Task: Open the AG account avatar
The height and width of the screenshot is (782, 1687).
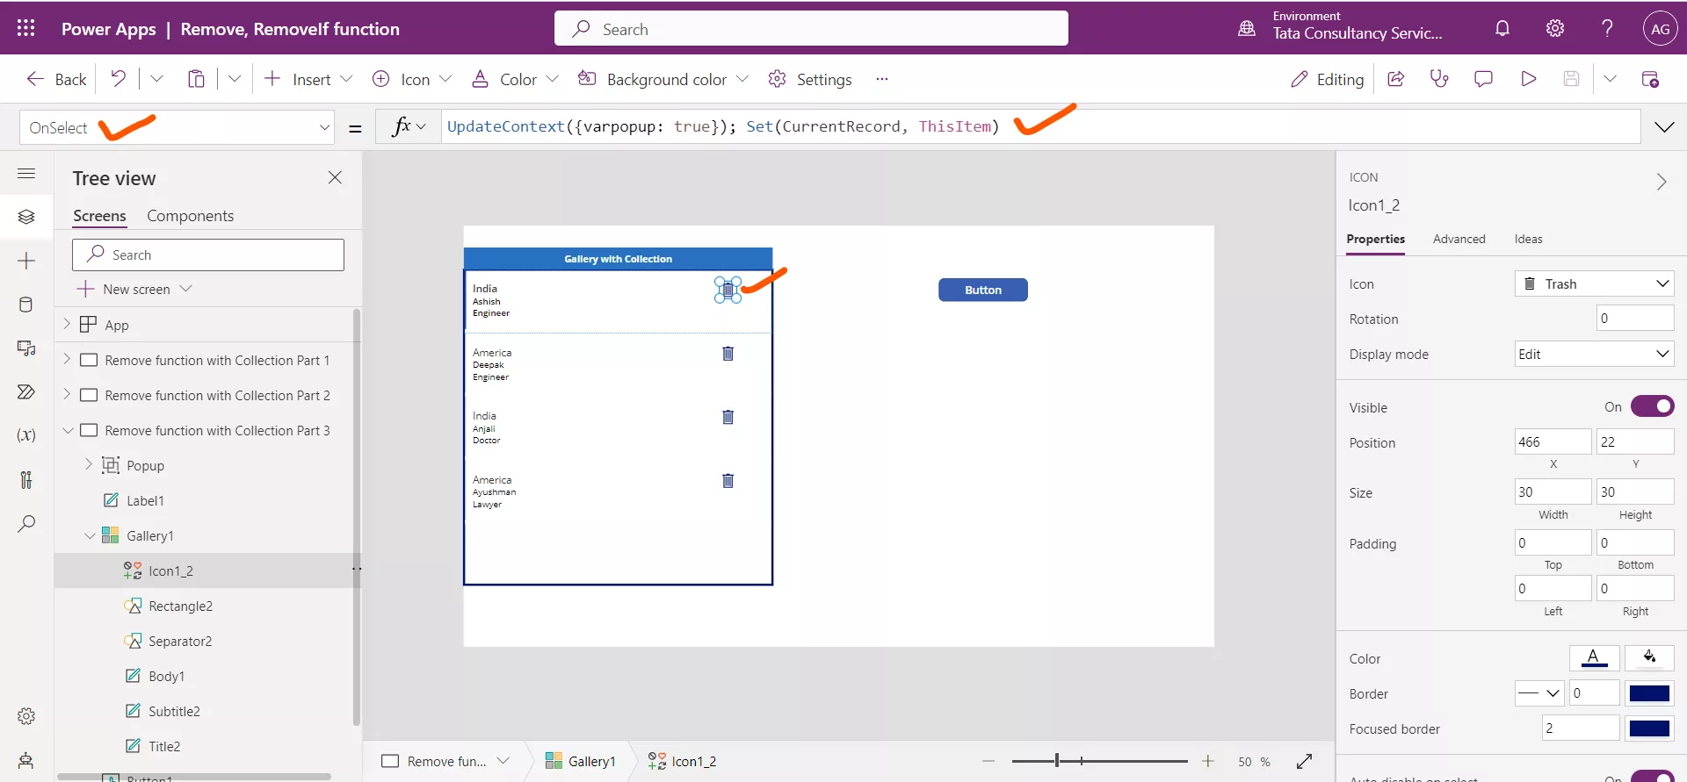Action: pos(1660,28)
